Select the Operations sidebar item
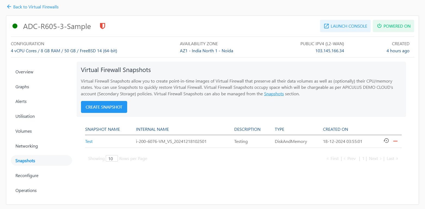This screenshot has width=425, height=209. (x=26, y=191)
